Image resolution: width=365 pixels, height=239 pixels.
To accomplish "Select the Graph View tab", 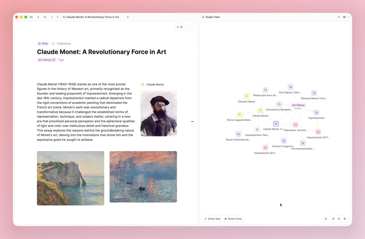I will (x=211, y=17).
